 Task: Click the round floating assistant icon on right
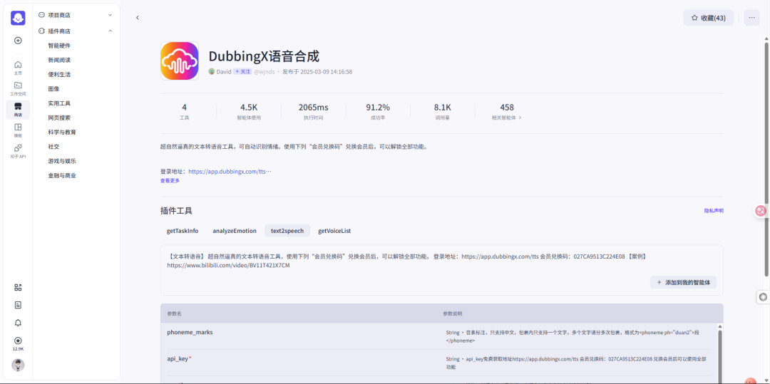click(x=763, y=296)
